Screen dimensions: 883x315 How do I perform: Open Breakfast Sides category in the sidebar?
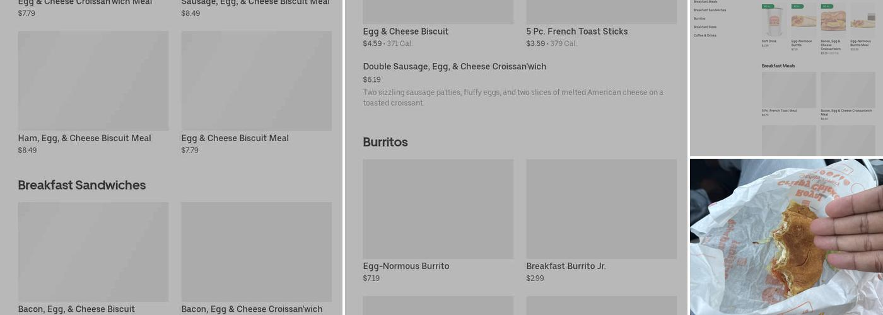tap(705, 27)
